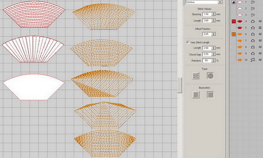Select the standard contour type icon
This screenshot has width=263, height=158.
[196, 76]
